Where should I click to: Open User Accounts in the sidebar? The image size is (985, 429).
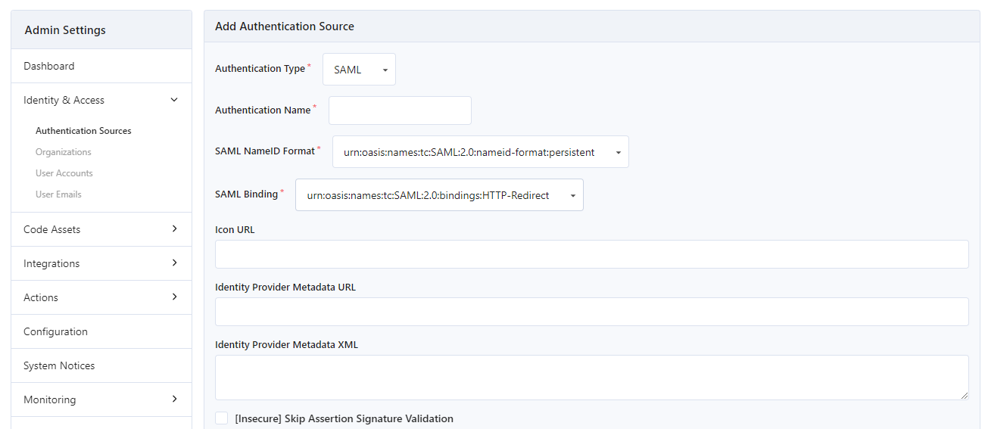coord(64,173)
